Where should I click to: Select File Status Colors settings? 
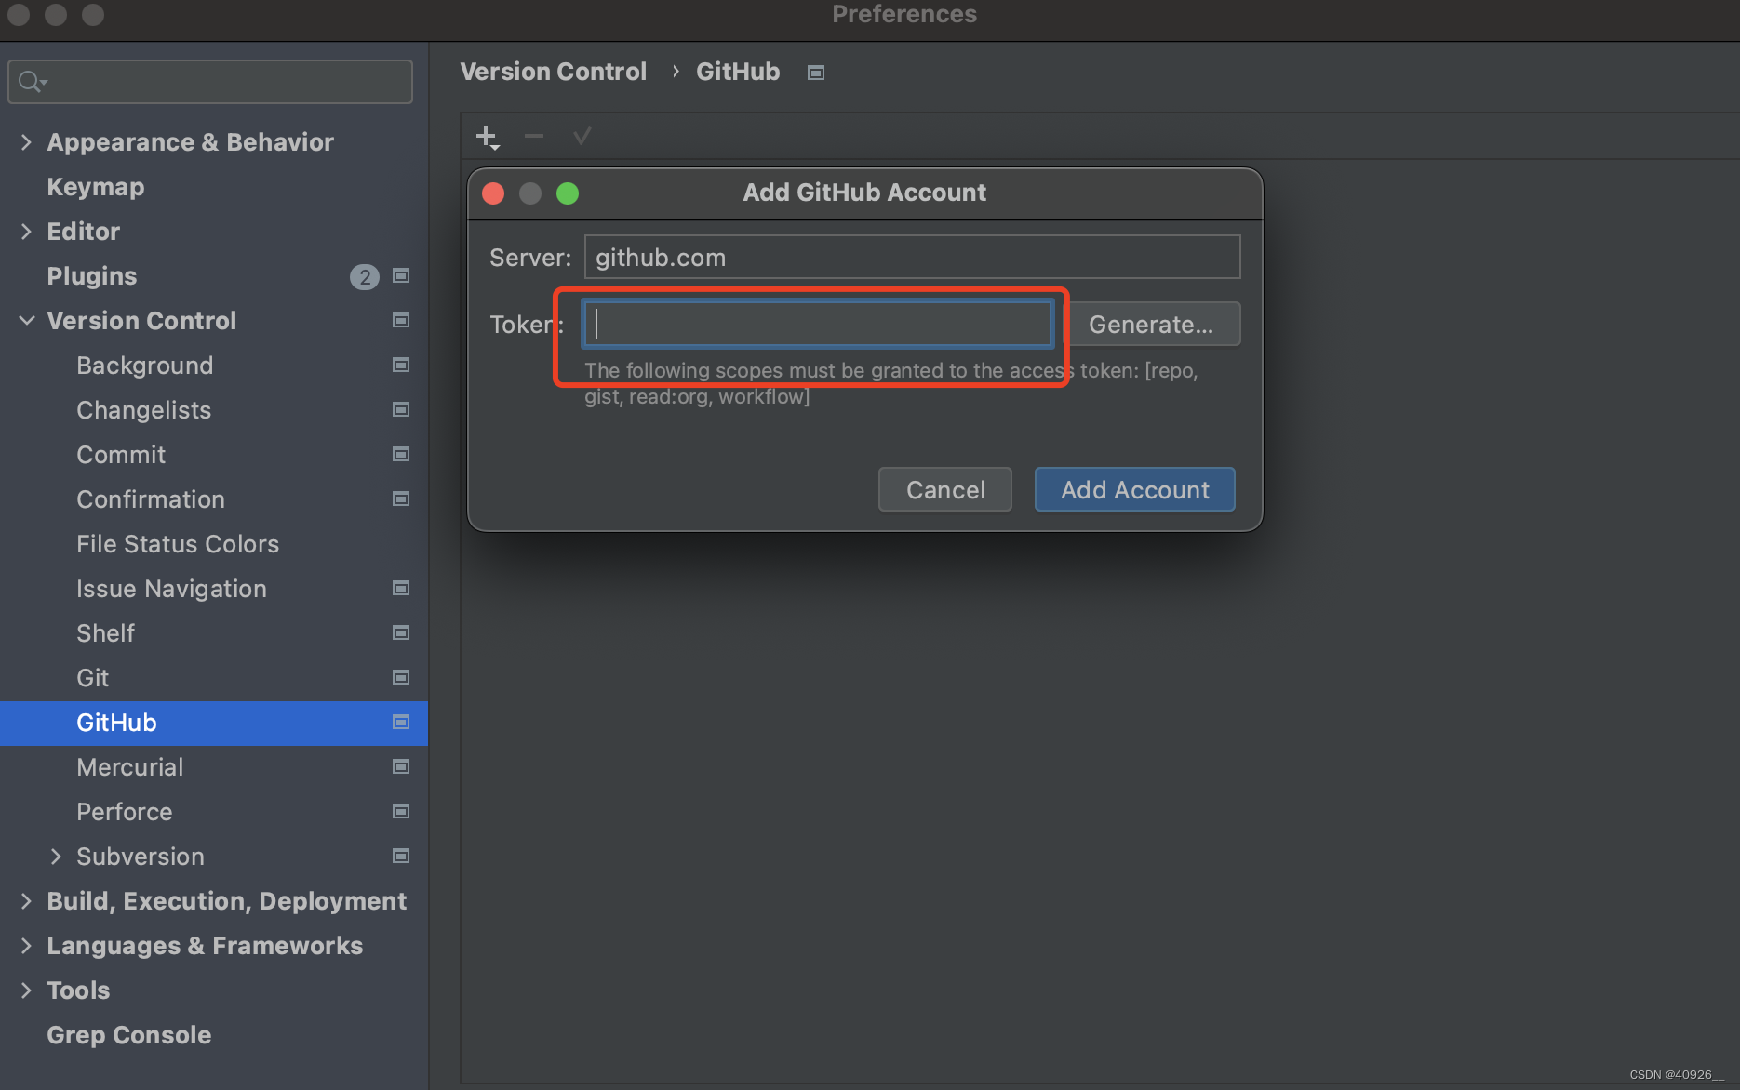tap(178, 544)
